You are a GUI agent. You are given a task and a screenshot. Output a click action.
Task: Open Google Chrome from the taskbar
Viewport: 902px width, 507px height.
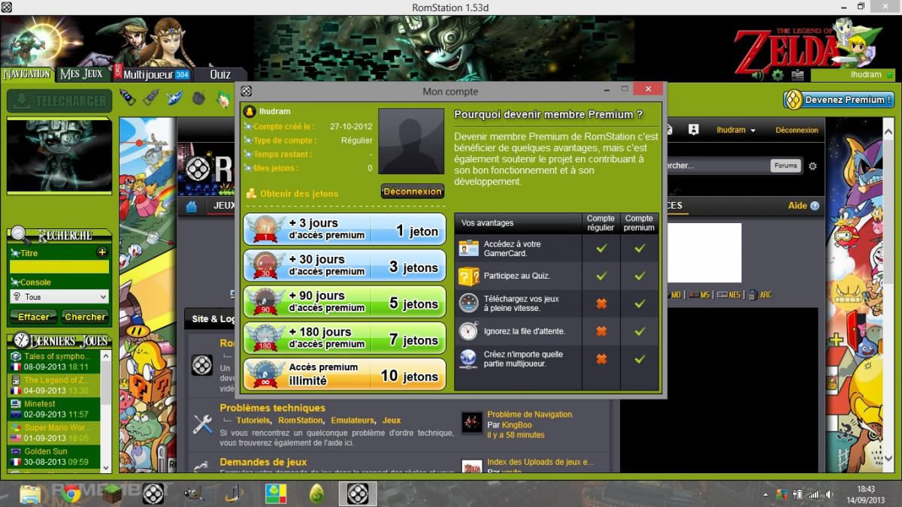[72, 493]
